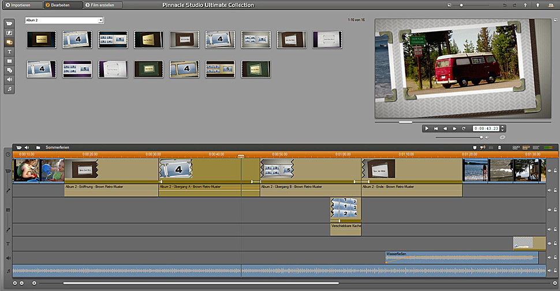Open the disc menus album section
The height and width of the screenshot is (291, 560).
[9, 70]
